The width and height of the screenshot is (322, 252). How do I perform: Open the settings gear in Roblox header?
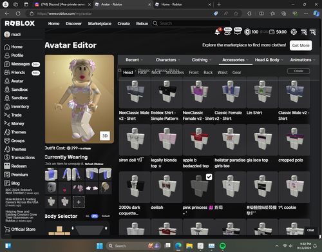click(x=294, y=32)
